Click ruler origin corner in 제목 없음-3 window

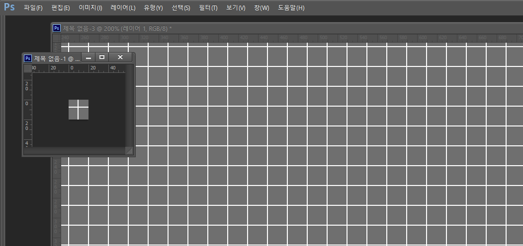tap(57, 38)
